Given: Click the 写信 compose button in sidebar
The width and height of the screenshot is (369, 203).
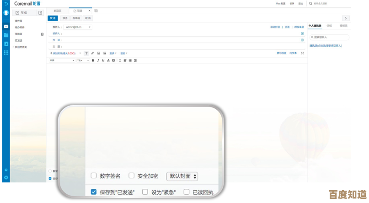Looking at the screenshot, I should [x=25, y=13].
